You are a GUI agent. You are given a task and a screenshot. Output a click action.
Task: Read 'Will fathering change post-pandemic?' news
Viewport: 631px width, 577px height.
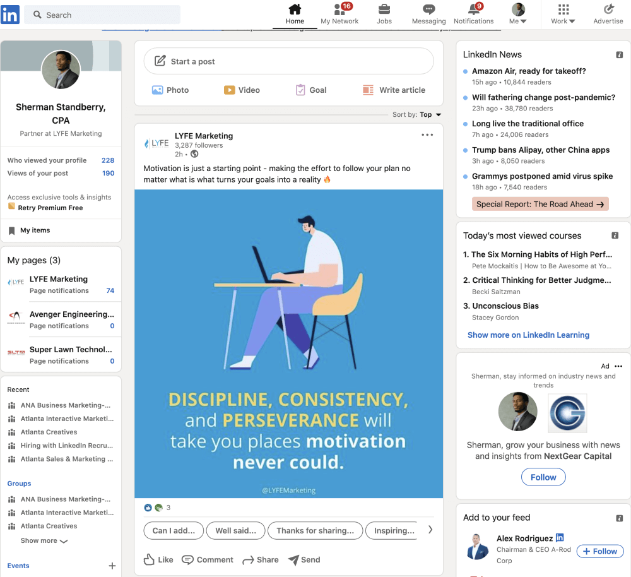[543, 97]
